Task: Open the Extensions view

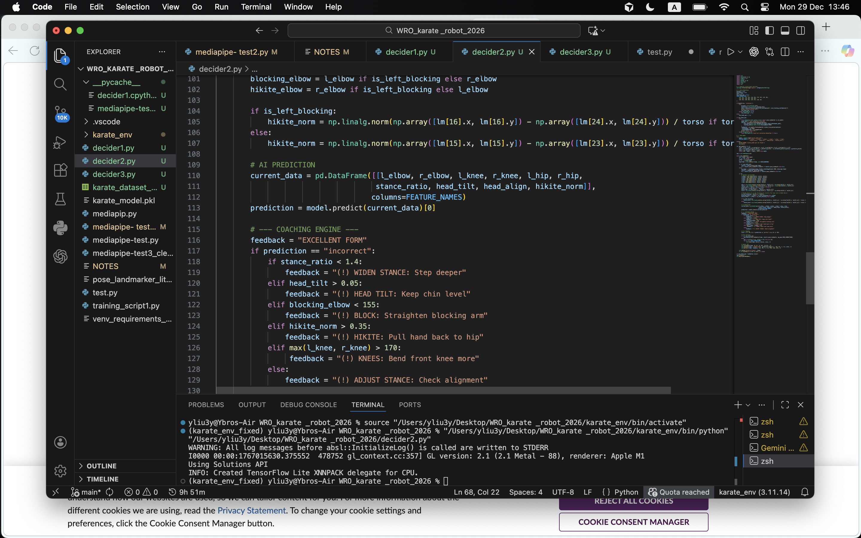Action: [x=60, y=170]
